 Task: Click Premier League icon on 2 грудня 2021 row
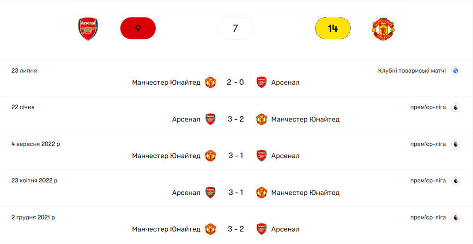(x=455, y=217)
